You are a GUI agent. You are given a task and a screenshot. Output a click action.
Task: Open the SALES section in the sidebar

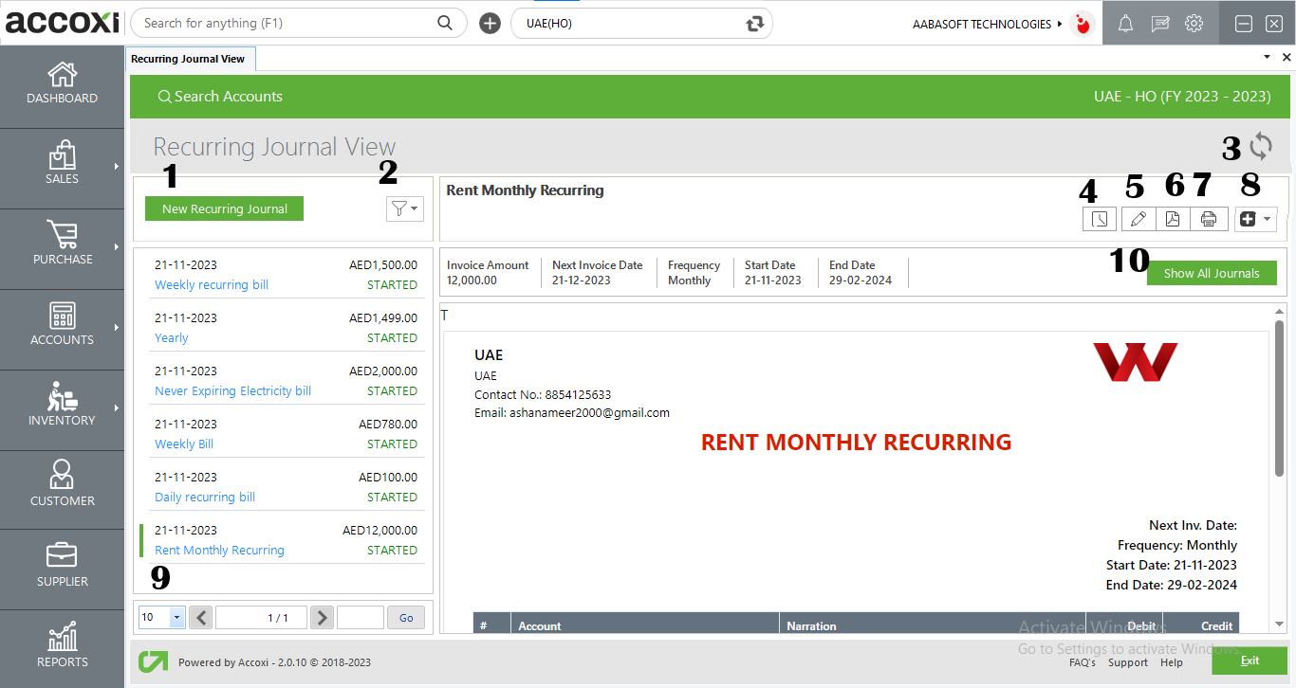tap(62, 168)
